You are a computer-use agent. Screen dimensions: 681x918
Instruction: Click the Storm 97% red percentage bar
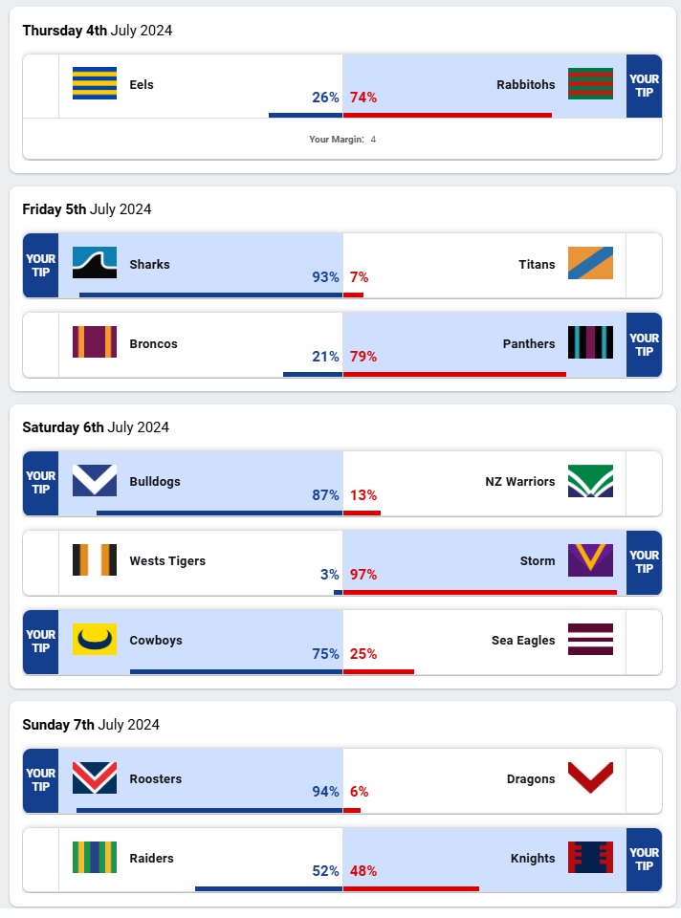click(479, 593)
